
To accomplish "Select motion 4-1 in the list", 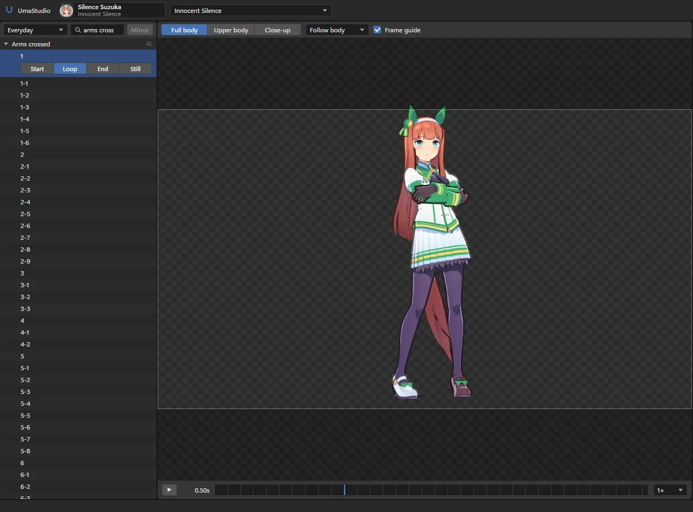I will pyautogui.click(x=78, y=333).
